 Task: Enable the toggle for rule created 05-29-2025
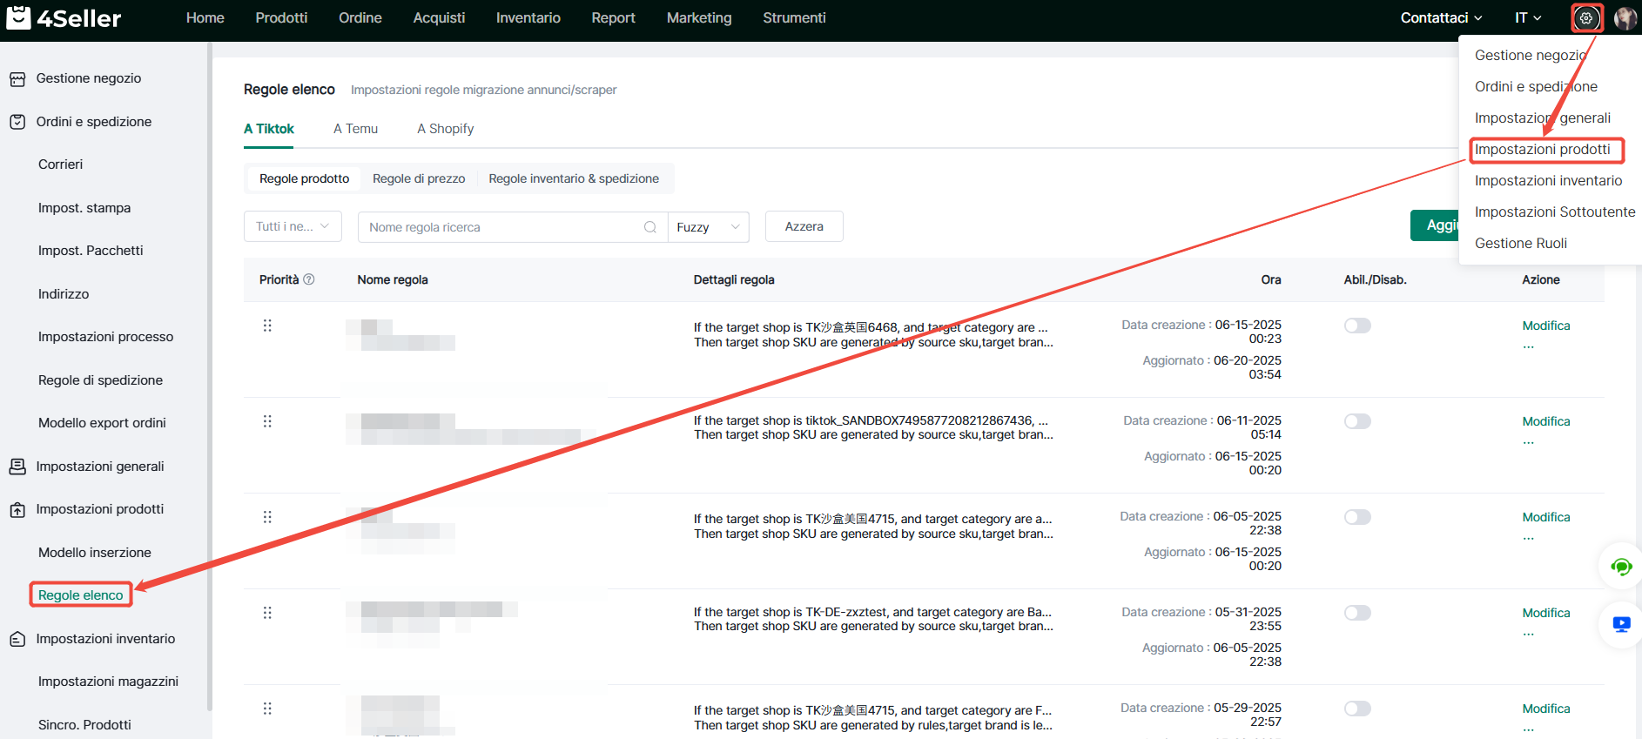coord(1357,709)
